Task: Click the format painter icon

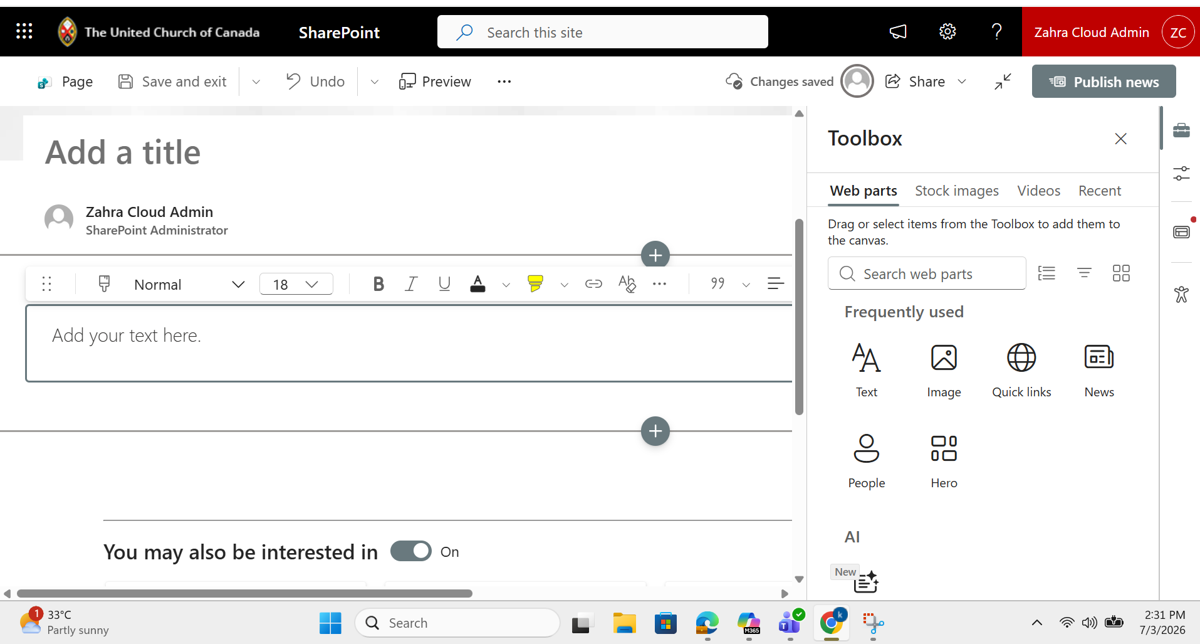Action: 104,284
